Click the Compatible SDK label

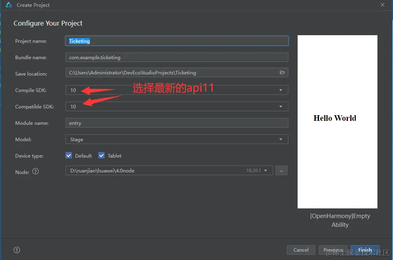pyautogui.click(x=34, y=107)
